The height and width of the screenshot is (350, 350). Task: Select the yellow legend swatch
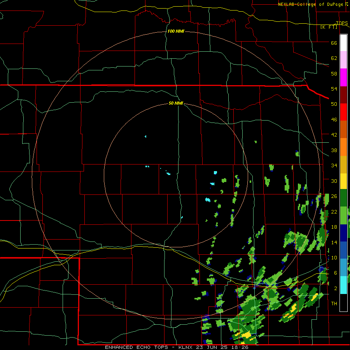click(x=343, y=181)
